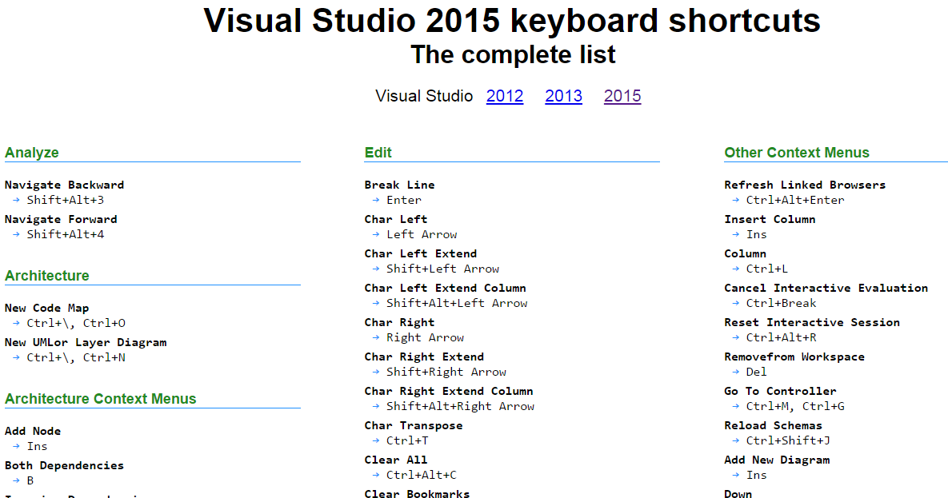Open the Visual Studio 2015 shortcuts page

click(622, 96)
